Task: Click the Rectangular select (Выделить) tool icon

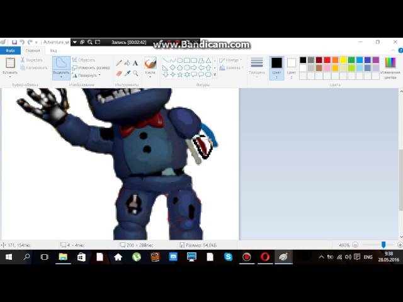Action: 62,63
